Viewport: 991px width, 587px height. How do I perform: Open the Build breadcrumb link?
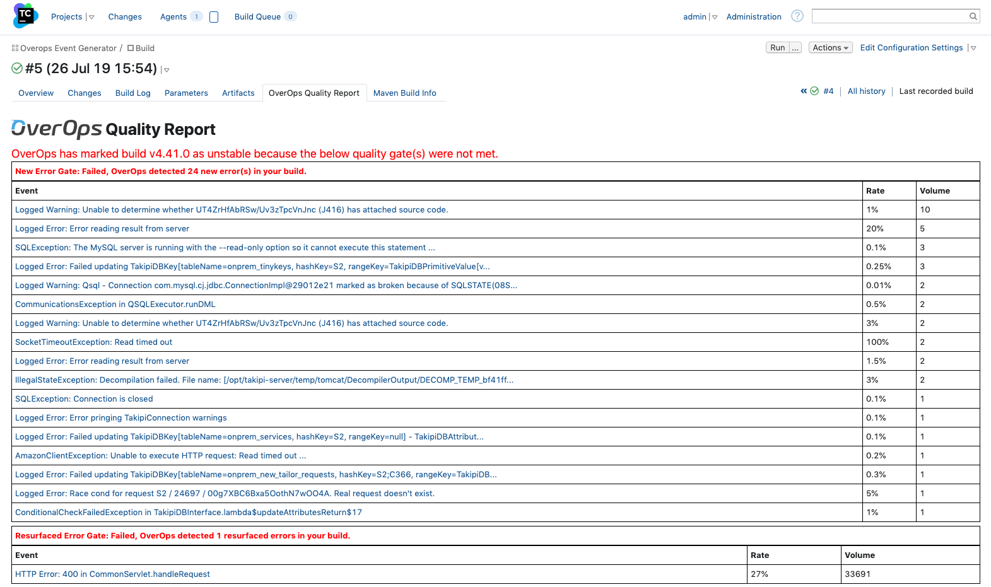coord(145,48)
